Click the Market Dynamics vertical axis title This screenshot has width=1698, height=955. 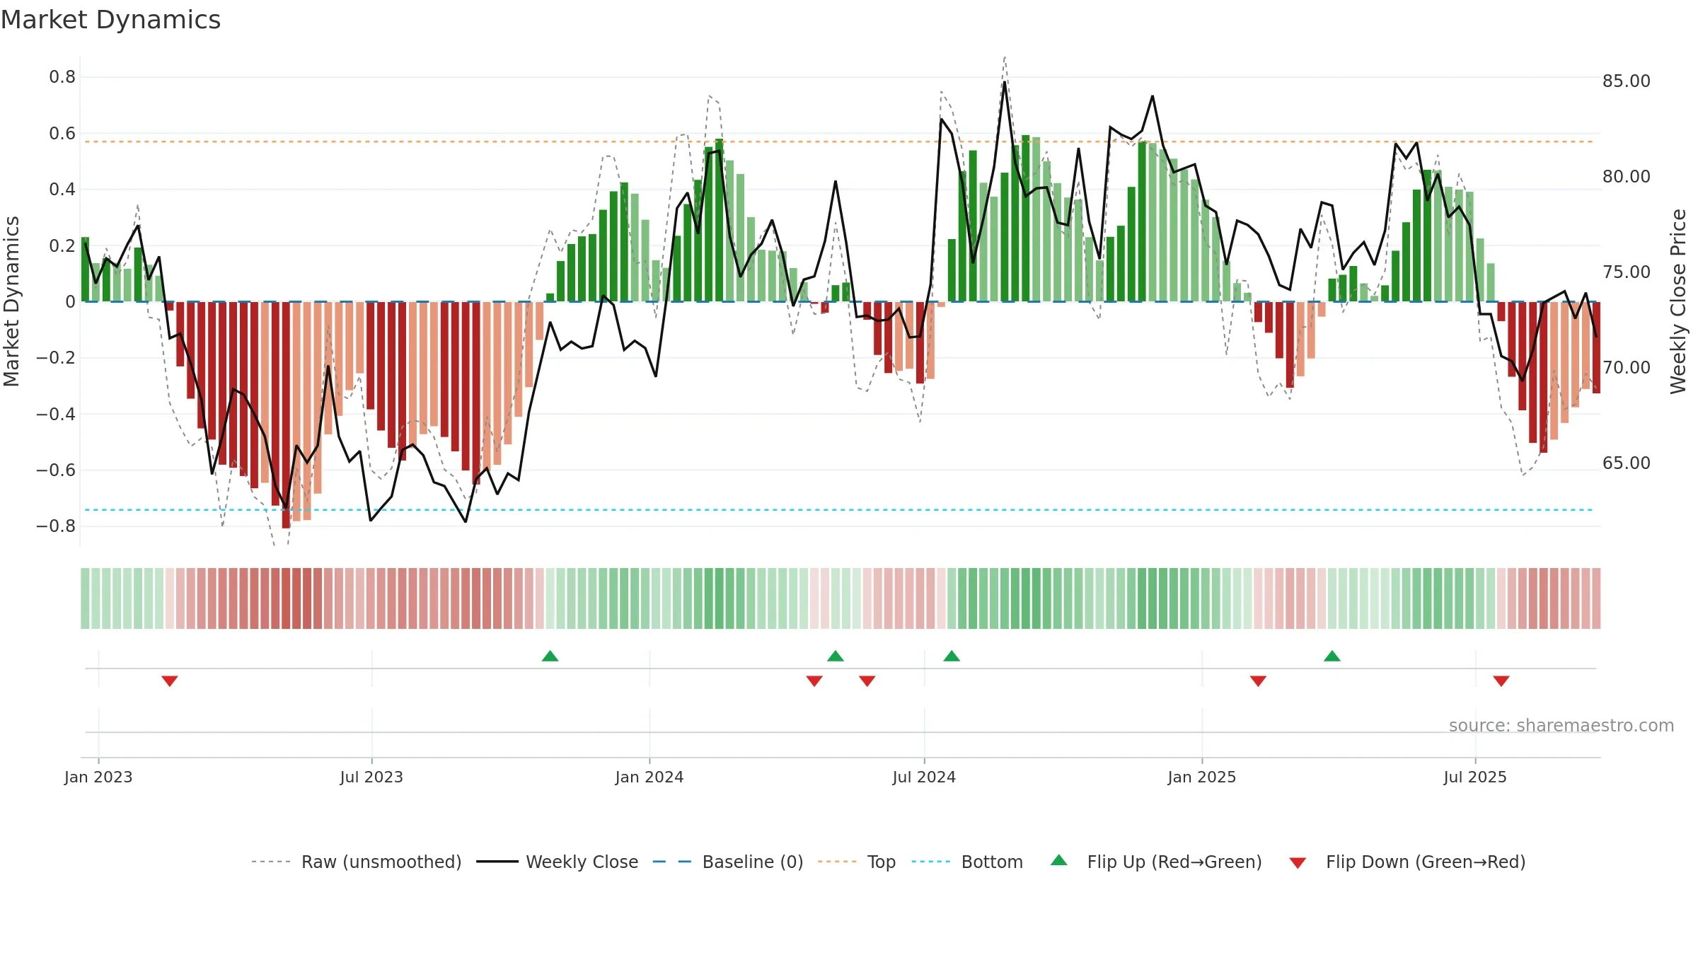tap(11, 301)
